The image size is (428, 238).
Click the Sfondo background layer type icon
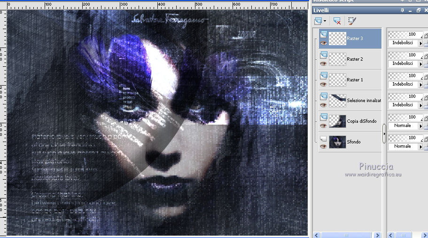coord(323,139)
